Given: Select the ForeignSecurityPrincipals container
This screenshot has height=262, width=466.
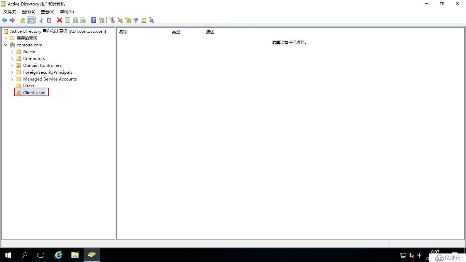Looking at the screenshot, I should click(48, 72).
